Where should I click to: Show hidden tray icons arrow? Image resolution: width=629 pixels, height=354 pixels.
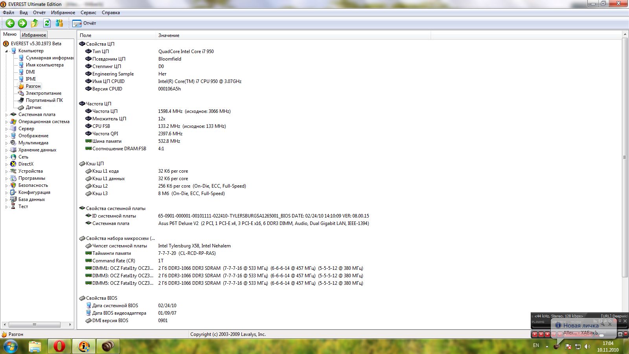(547, 347)
